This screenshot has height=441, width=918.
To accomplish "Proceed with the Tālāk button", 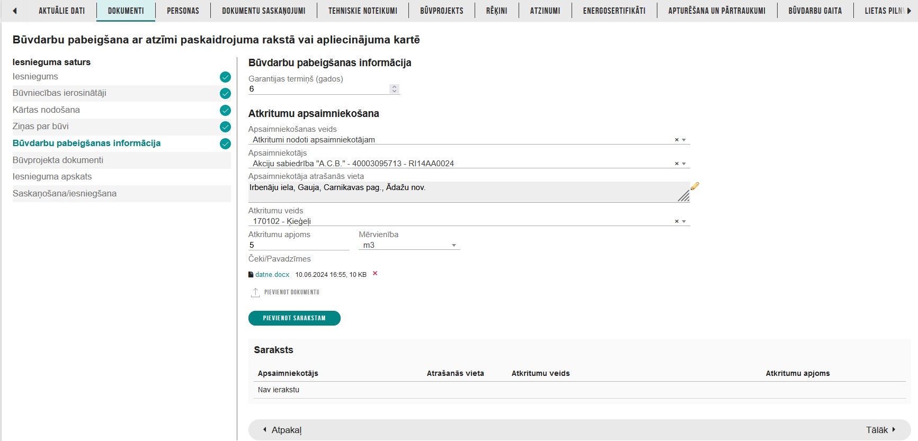I will [881, 430].
